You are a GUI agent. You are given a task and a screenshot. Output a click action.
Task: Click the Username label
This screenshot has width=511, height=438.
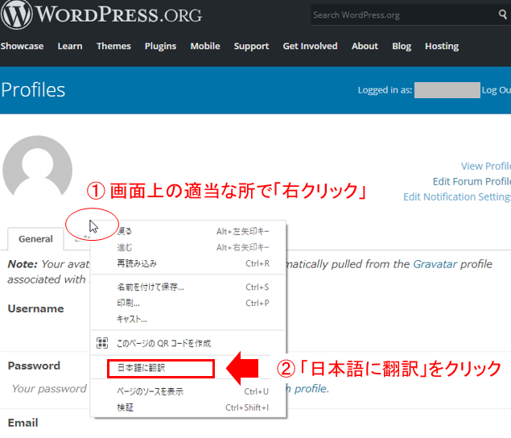36,309
